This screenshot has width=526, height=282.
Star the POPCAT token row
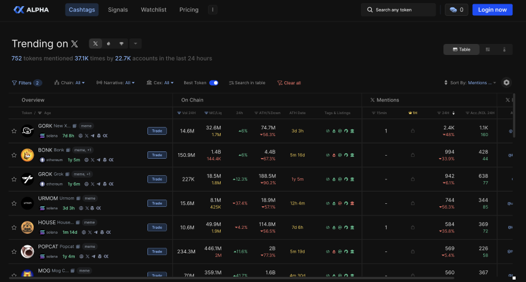[13, 251]
